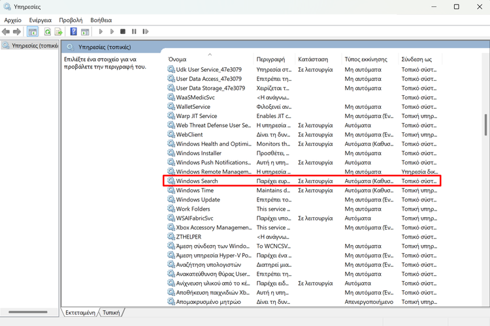The width and height of the screenshot is (490, 326).
Task: Select the Xbox Accessory Managemen... row
Action: click(302, 228)
